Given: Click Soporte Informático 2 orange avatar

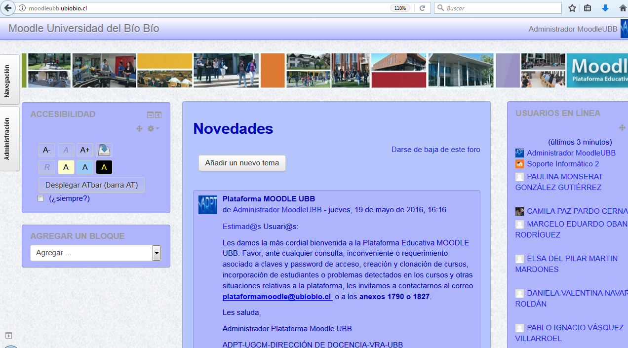Looking at the screenshot, I should pyautogui.click(x=519, y=164).
